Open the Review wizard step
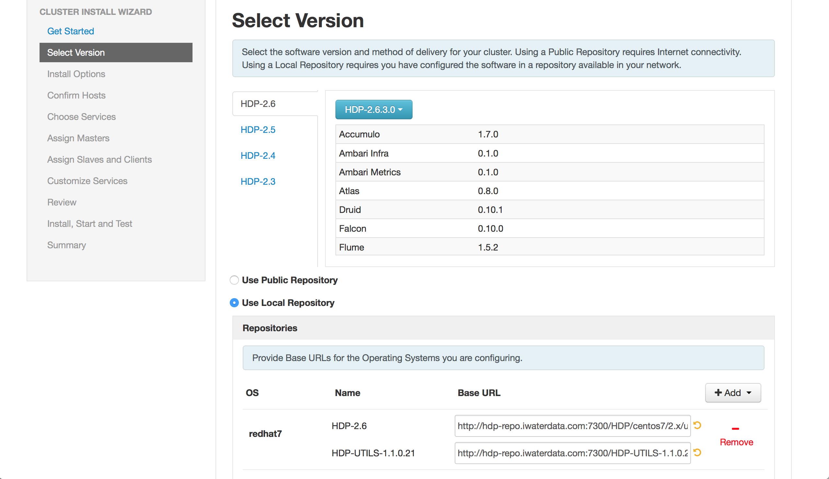 click(x=62, y=202)
